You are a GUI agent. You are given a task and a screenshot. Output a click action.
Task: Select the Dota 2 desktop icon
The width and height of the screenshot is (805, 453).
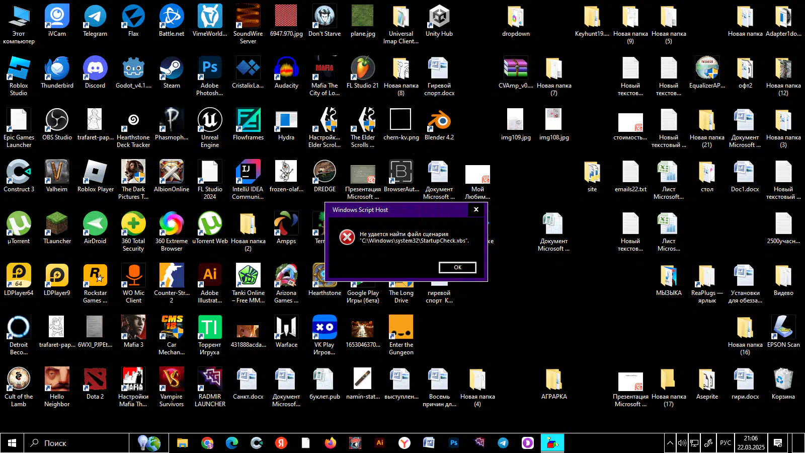pyautogui.click(x=95, y=384)
